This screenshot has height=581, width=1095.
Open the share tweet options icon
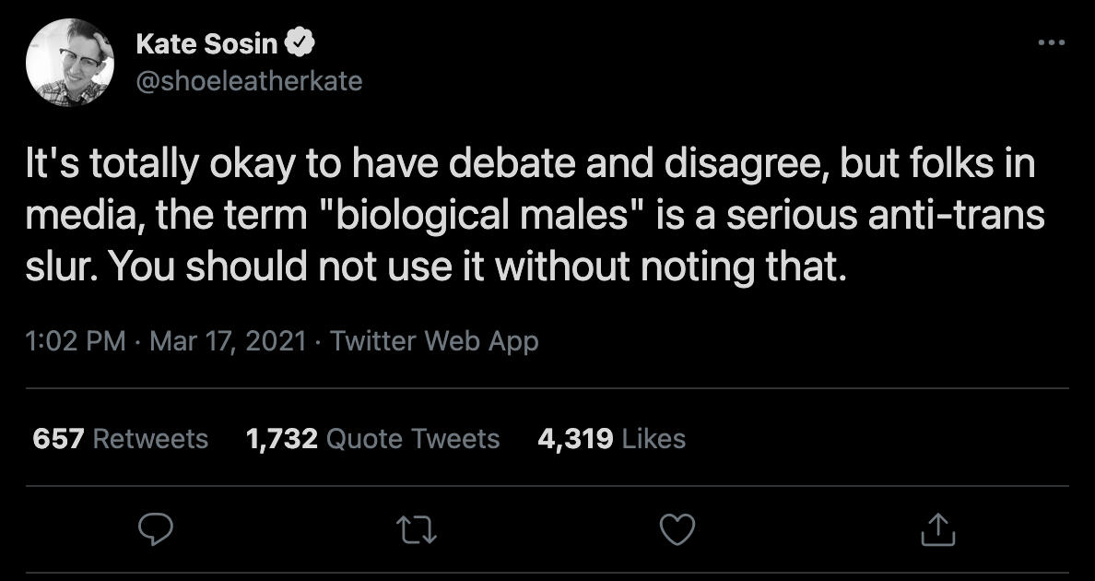pos(936,528)
